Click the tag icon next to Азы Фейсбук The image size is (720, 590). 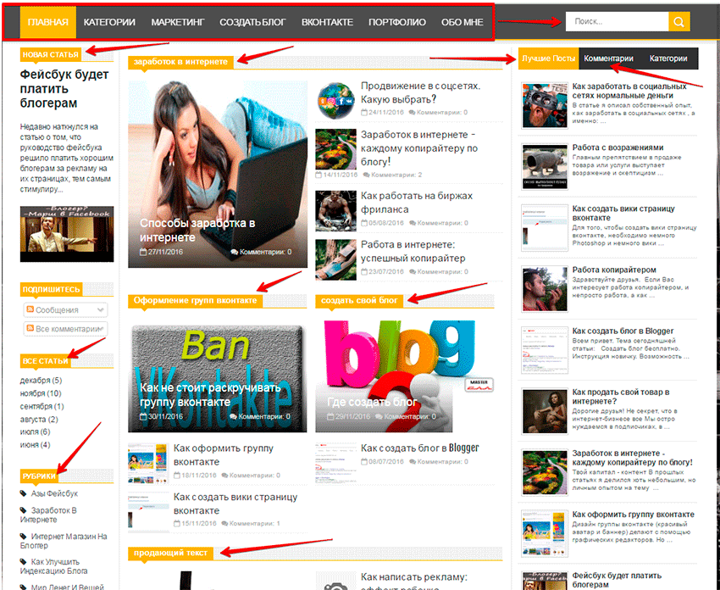(24, 493)
